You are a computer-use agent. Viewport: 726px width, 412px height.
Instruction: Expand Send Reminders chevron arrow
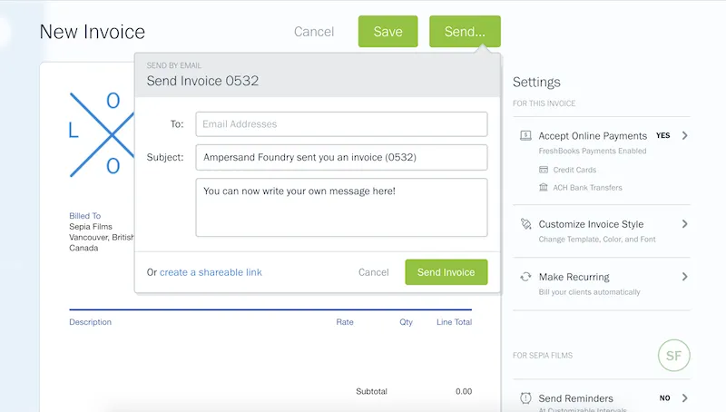pyautogui.click(x=684, y=398)
